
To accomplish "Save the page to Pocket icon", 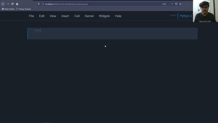I will pos(176,4).
